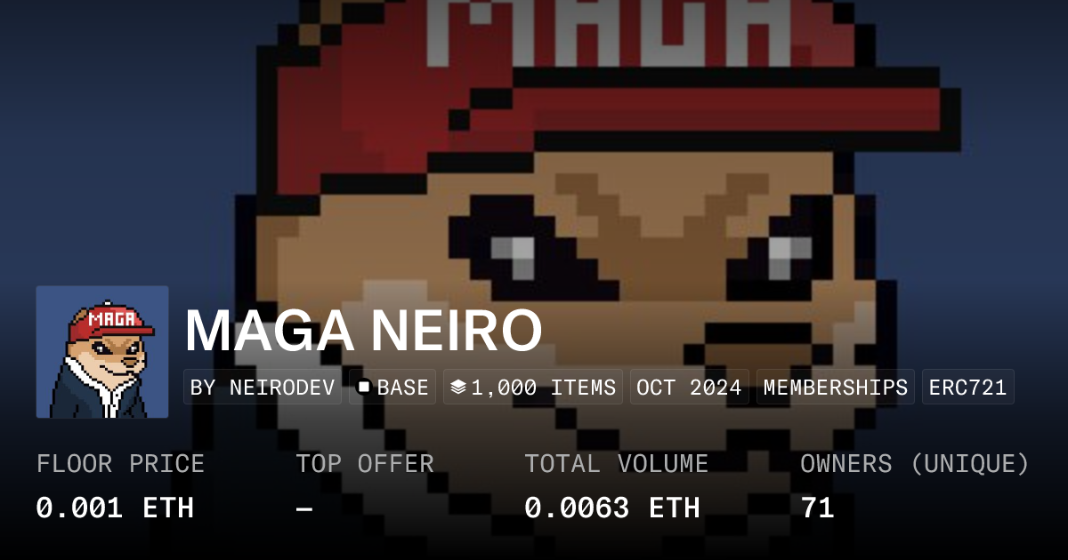
Task: Click the FLOOR PRICE label
Action: pos(120,464)
